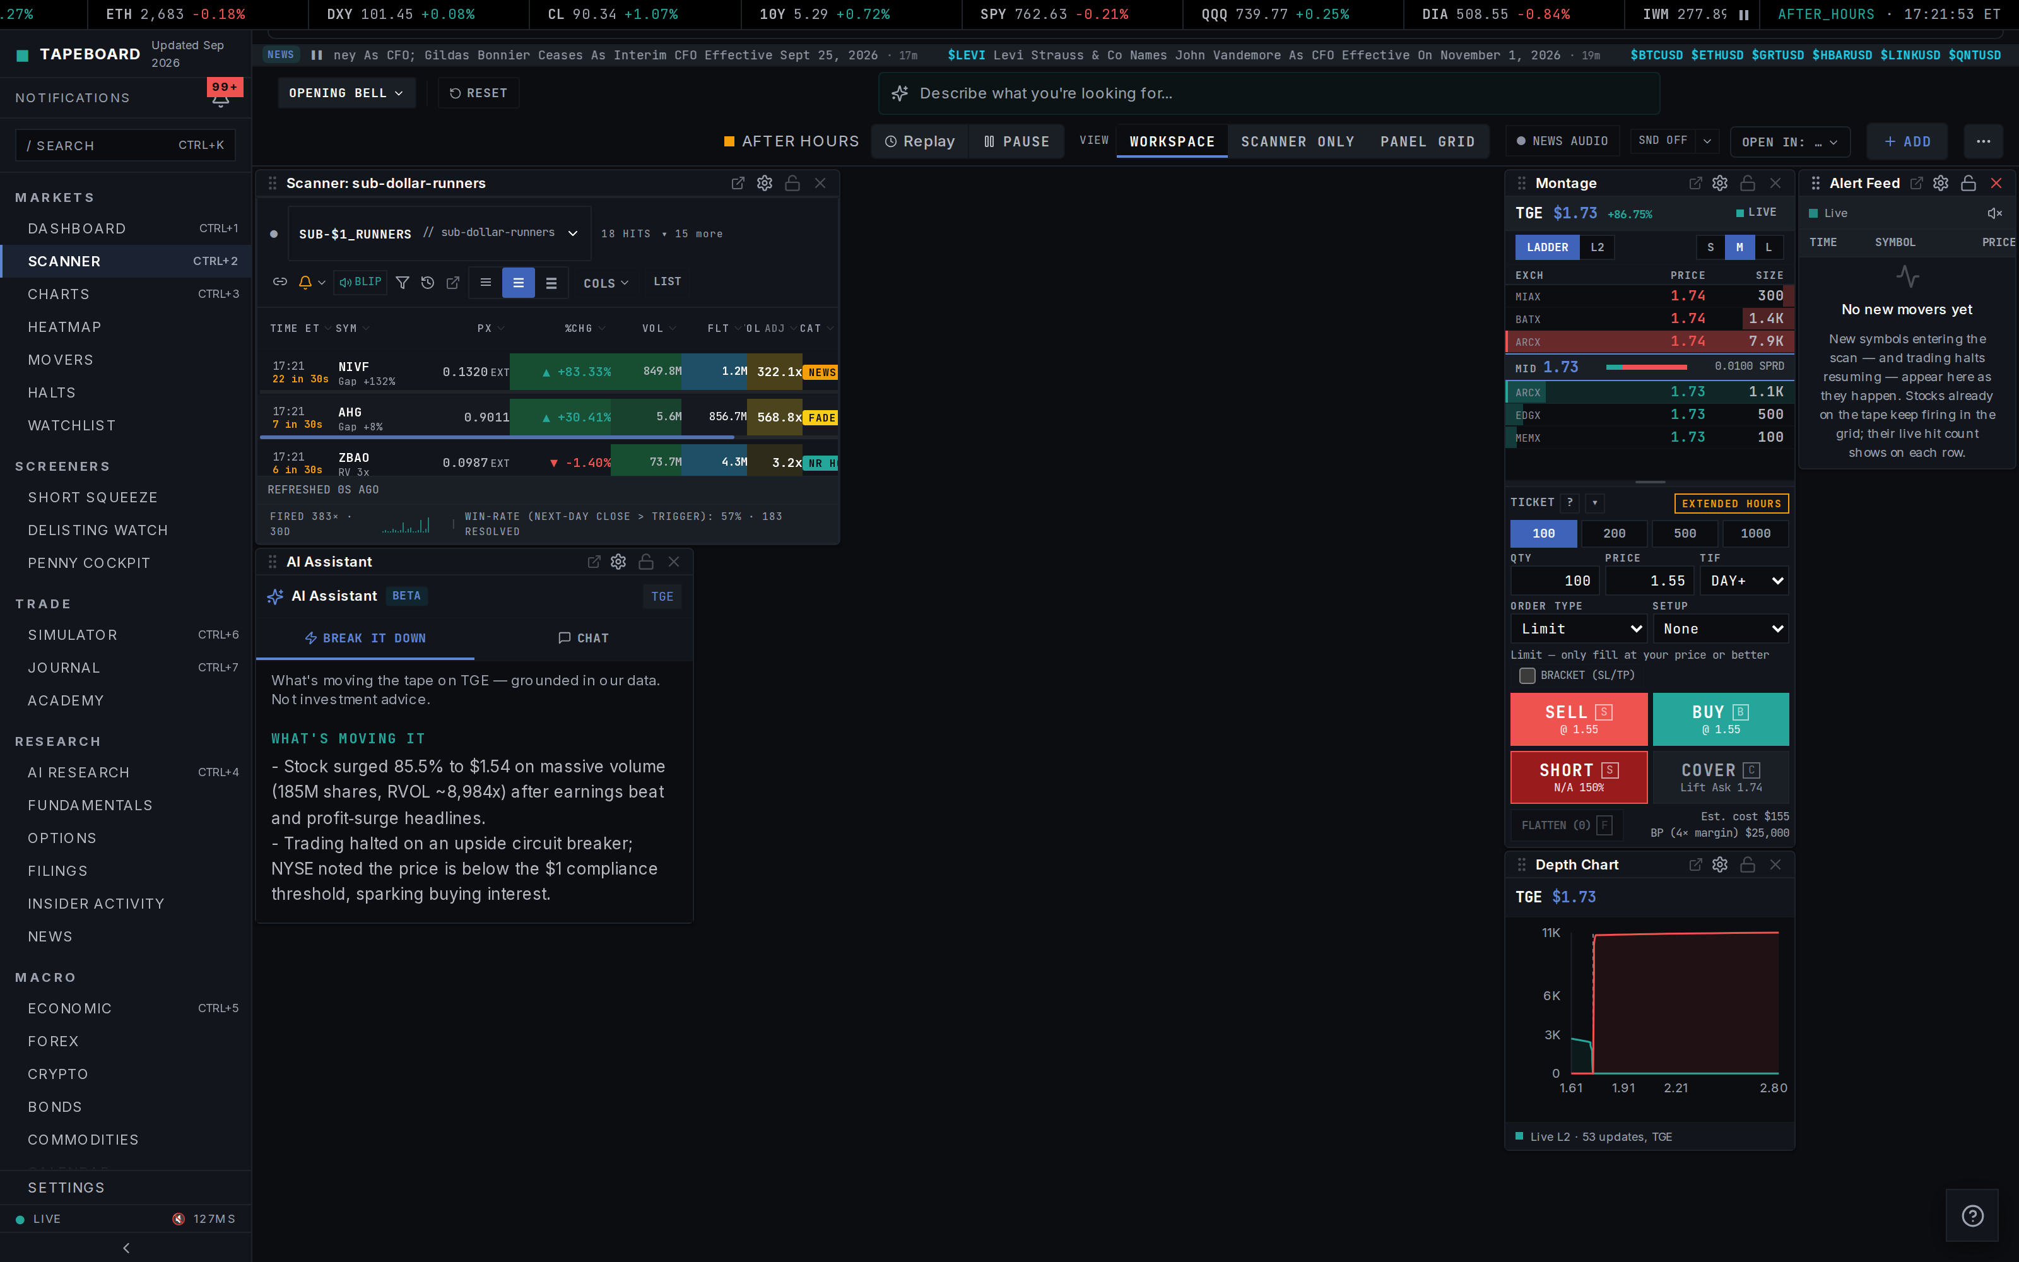The height and width of the screenshot is (1262, 2019).
Task: Click the PAUSE button
Action: [x=1016, y=141]
